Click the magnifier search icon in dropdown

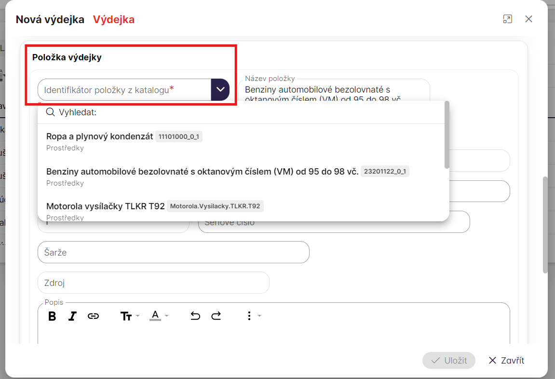coord(50,112)
